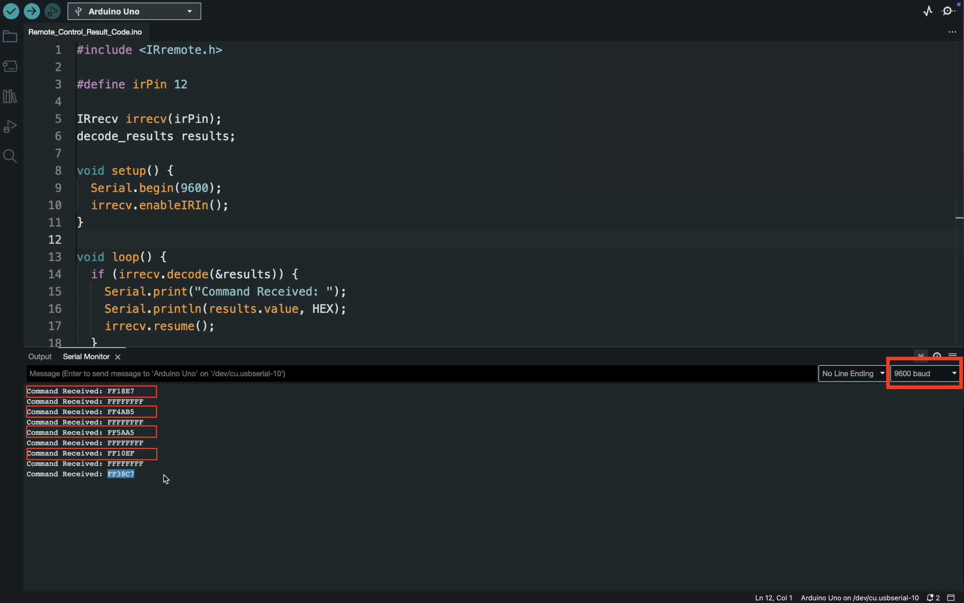Click the Upload arrow button

[32, 11]
